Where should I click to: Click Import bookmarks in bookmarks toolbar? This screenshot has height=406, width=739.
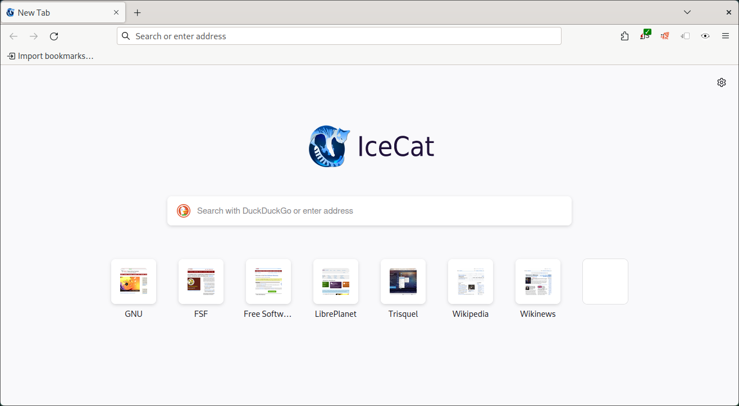(x=50, y=56)
